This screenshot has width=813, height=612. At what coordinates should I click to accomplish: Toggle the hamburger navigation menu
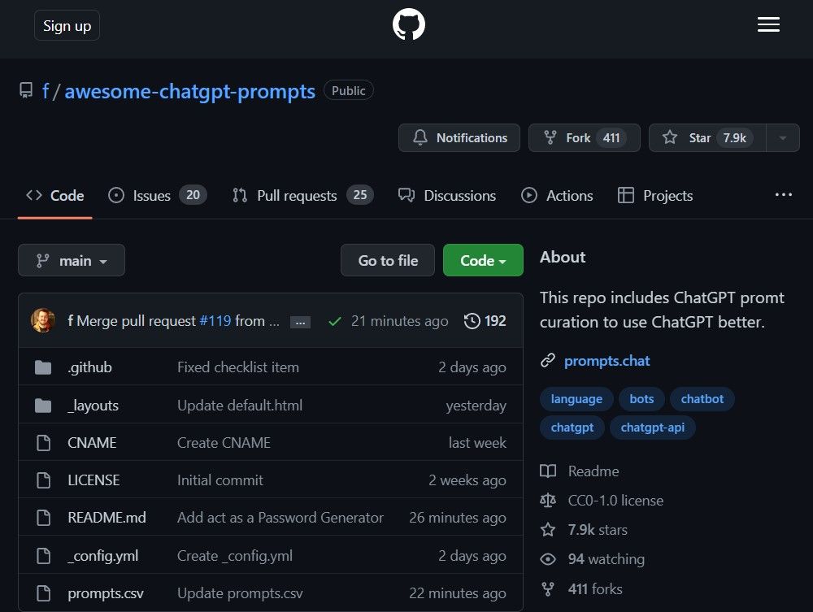[767, 24]
